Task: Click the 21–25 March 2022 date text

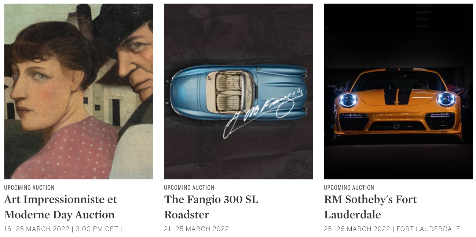Action: (197, 229)
